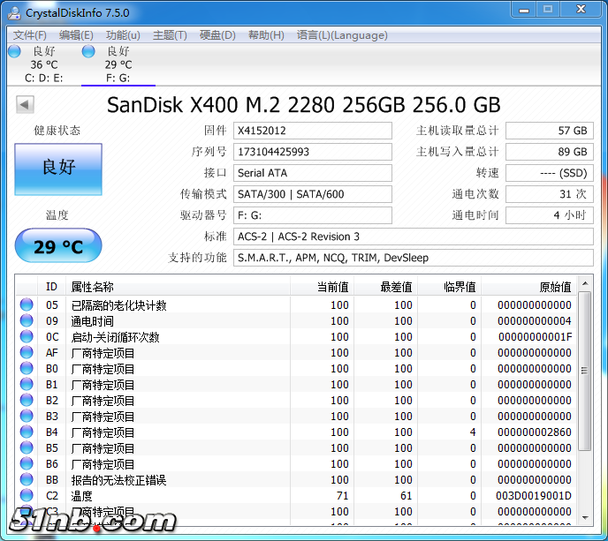Screen dimensions: 608x541
Task: Click status orb for attribute 0C
Action: coord(27,336)
